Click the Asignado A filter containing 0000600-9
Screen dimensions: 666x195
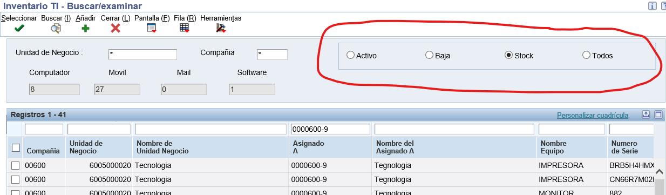(x=330, y=130)
